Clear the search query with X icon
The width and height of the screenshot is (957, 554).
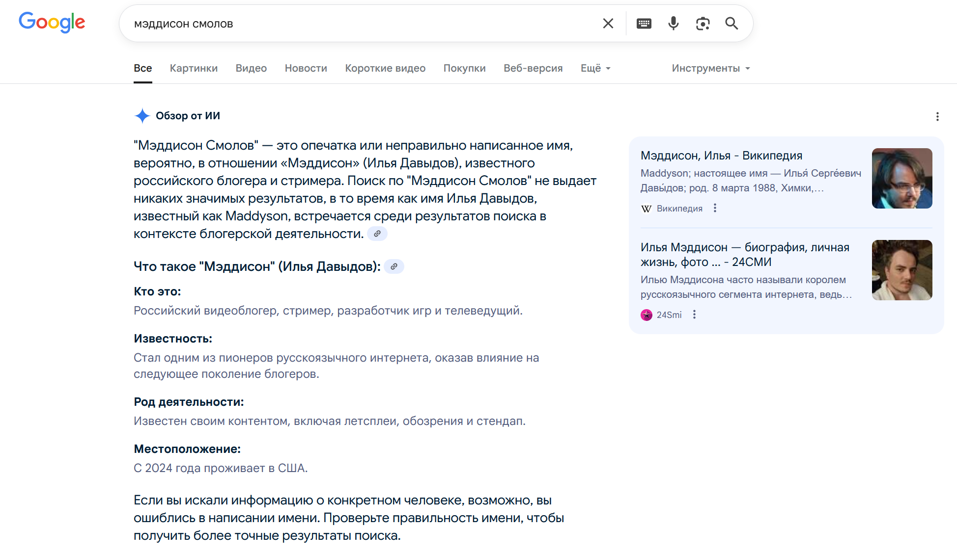(608, 24)
